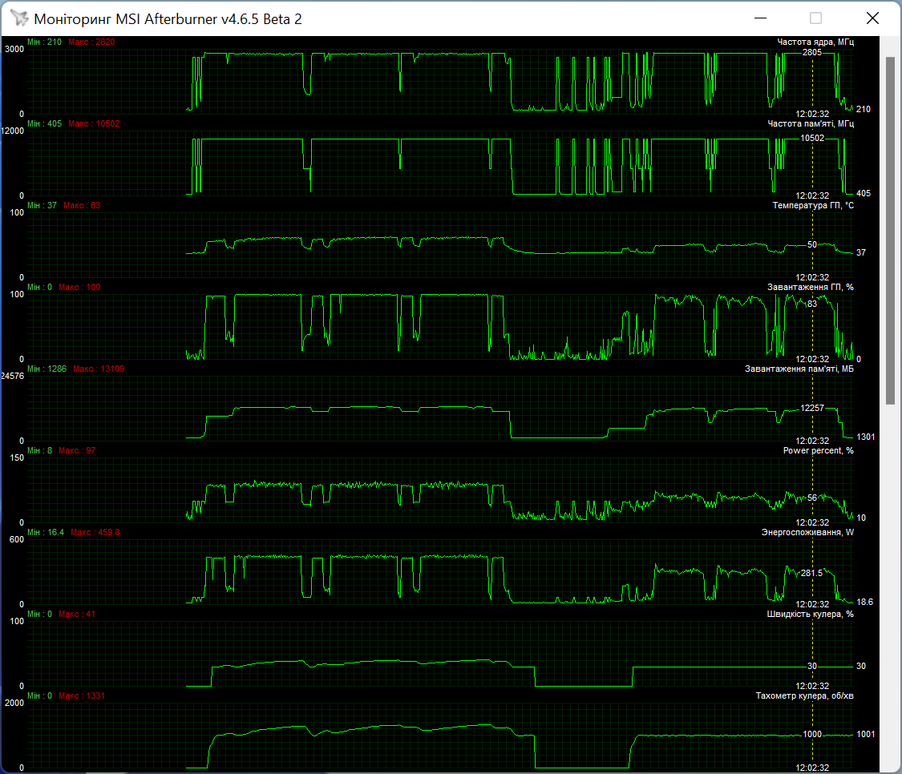Click the current value 18.6 of power consumption
This screenshot has height=774, width=902.
coord(864,602)
